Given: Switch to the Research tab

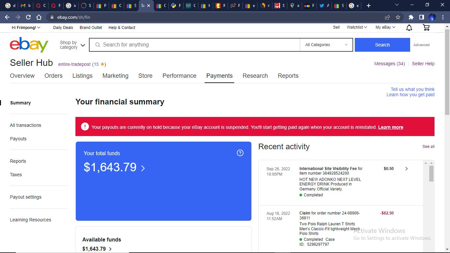Looking at the screenshot, I should pos(255,76).
